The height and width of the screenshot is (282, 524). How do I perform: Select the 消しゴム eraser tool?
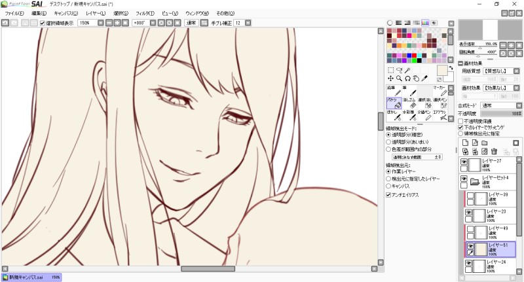409,103
